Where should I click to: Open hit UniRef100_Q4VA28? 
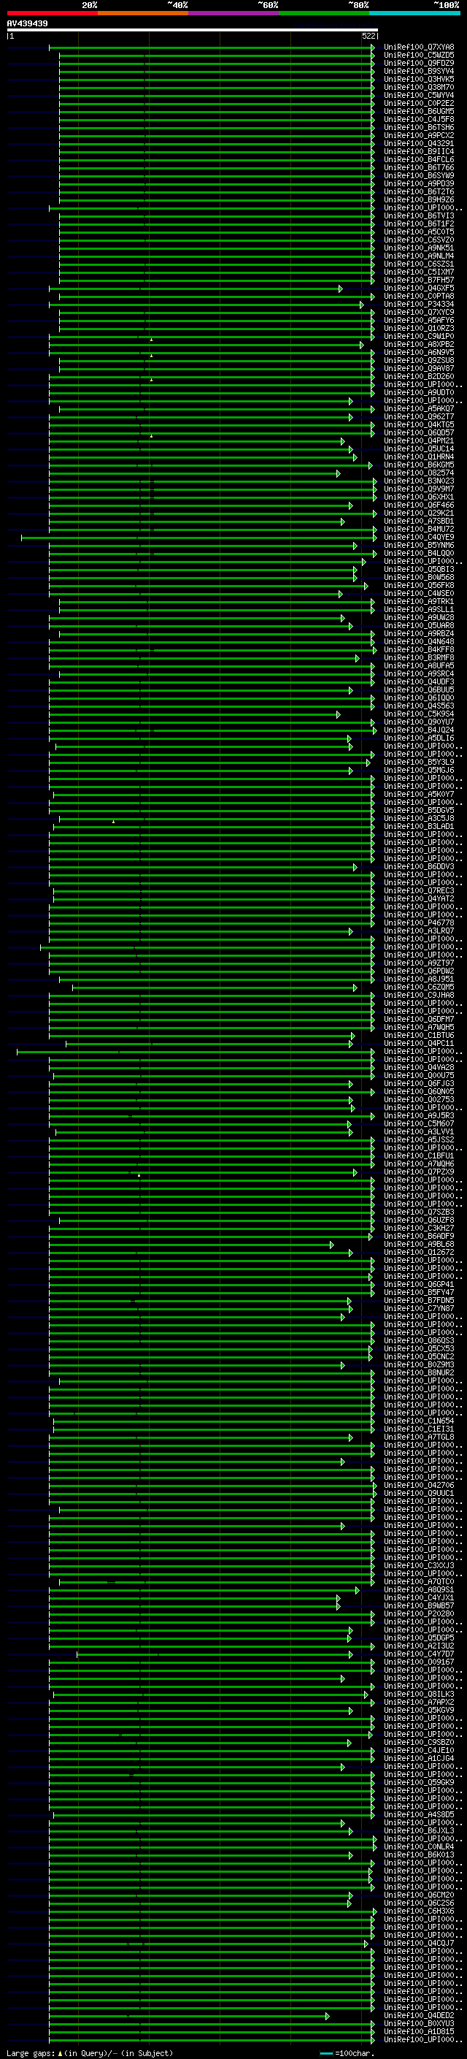click(x=419, y=1068)
